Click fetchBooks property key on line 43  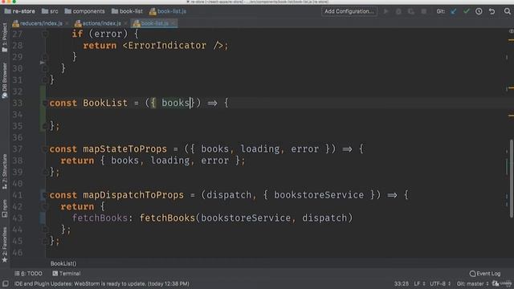click(100, 218)
